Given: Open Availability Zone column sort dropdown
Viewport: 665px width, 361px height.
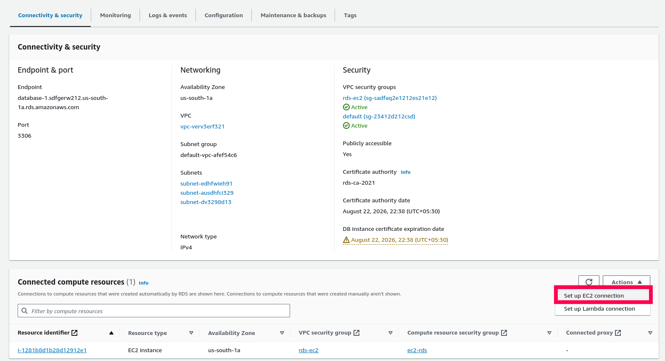Looking at the screenshot, I should 282,333.
